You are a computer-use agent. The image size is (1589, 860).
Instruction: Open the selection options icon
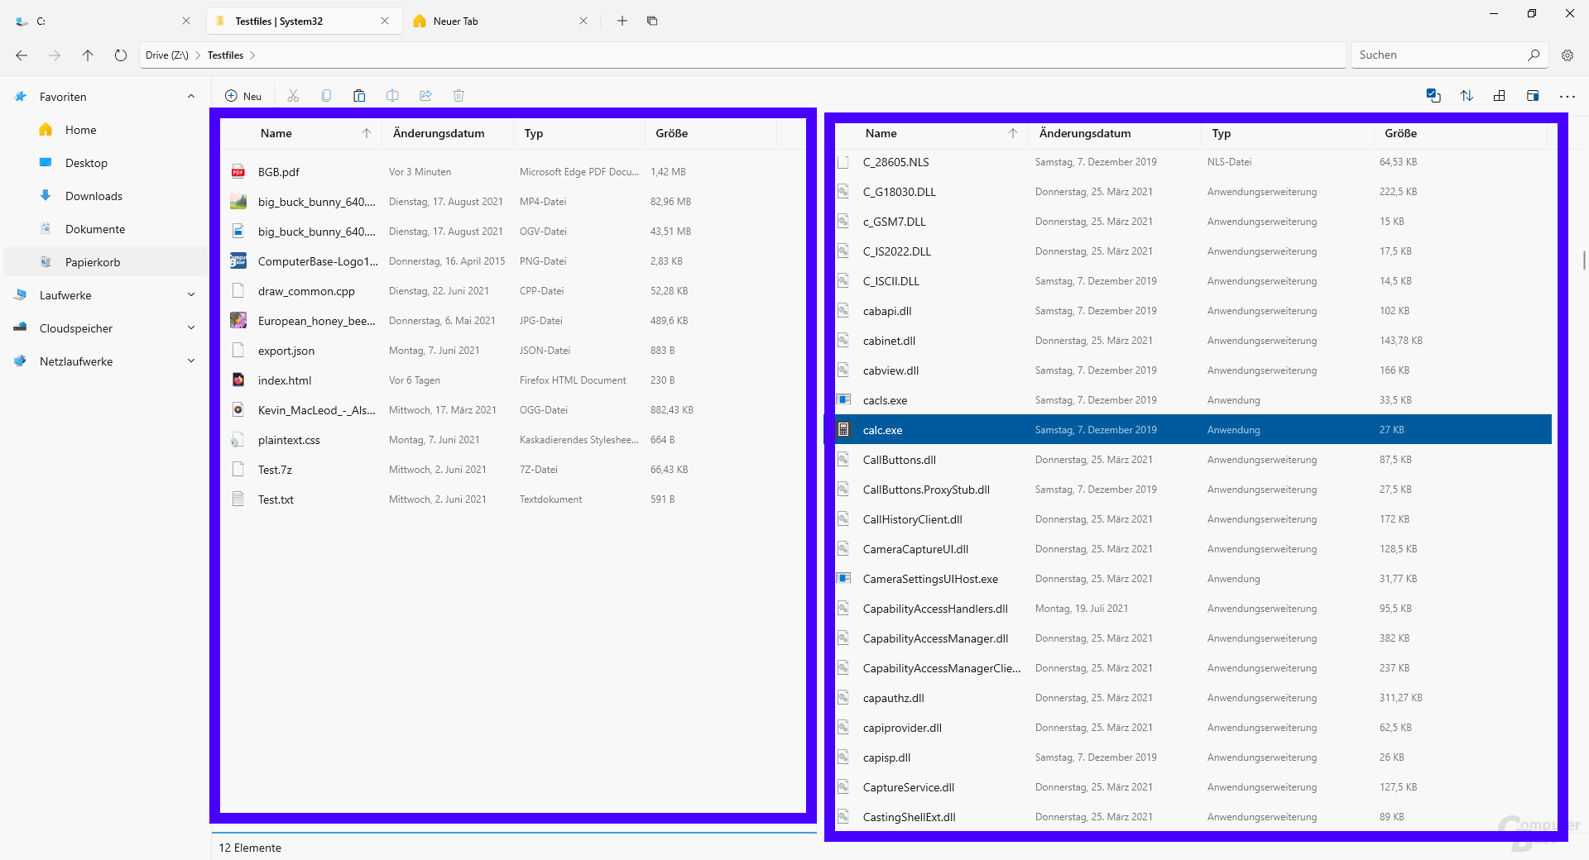coord(1433,96)
